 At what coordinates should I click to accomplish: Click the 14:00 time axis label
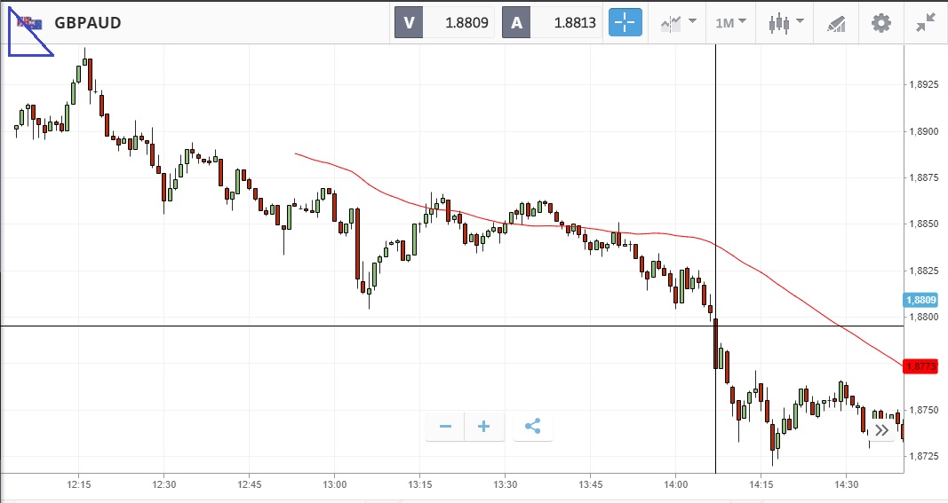[676, 485]
